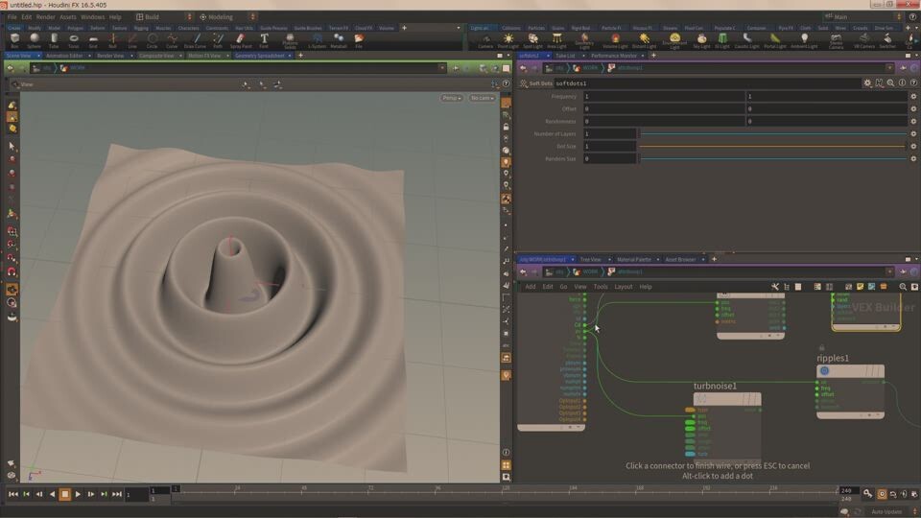The image size is (921, 518).
Task: Open the Render menu in menu bar
Action: point(45,16)
